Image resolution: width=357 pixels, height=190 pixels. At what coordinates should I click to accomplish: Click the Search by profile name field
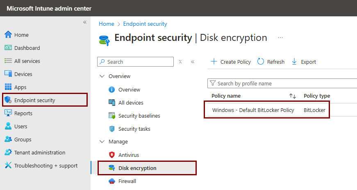tap(283, 83)
